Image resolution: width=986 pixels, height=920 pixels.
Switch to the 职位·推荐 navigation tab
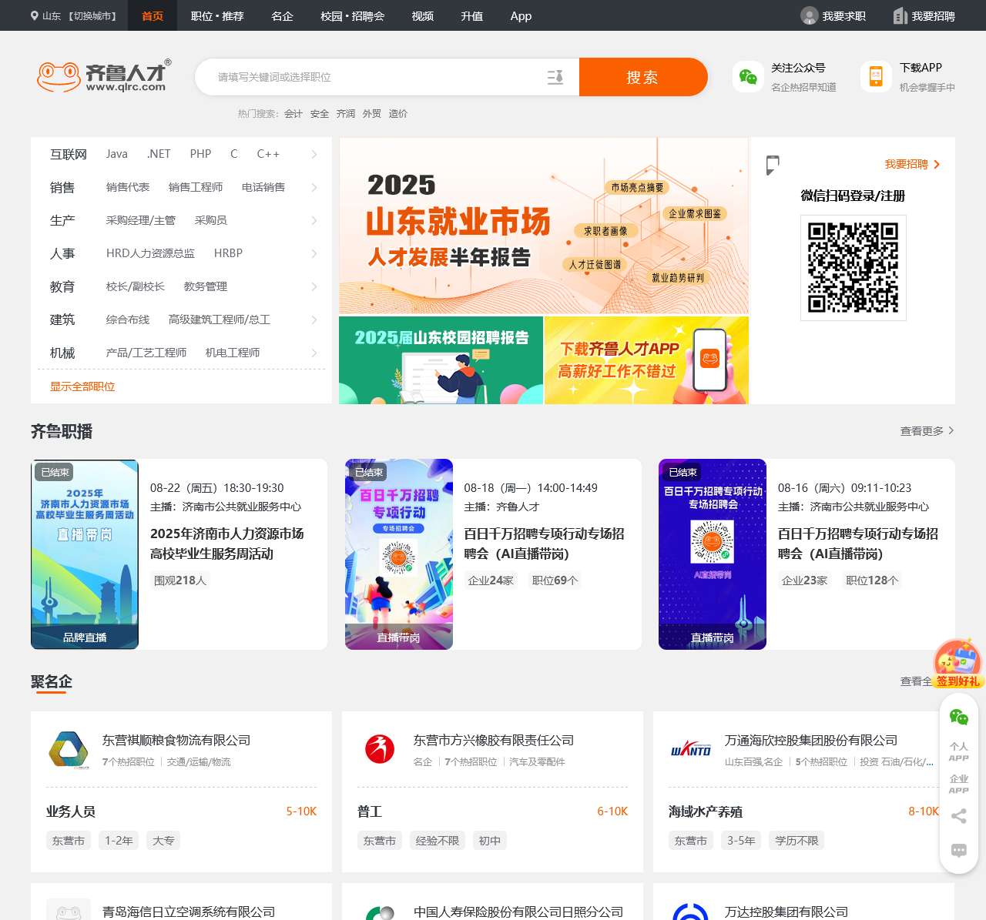click(217, 15)
